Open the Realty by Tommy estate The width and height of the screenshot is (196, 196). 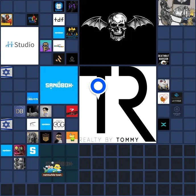tap(118, 105)
